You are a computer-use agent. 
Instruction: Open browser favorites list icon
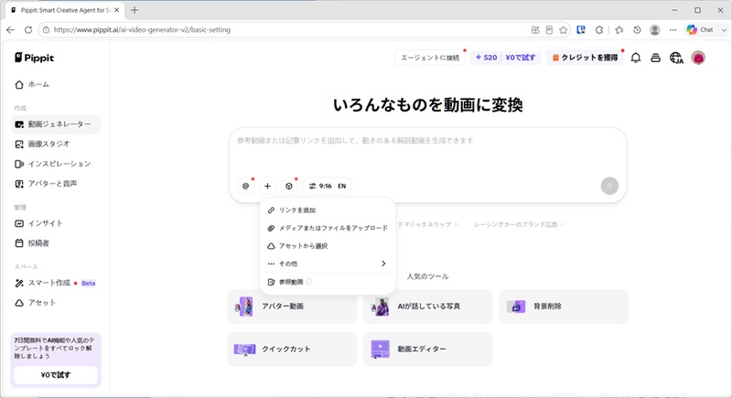(x=619, y=30)
